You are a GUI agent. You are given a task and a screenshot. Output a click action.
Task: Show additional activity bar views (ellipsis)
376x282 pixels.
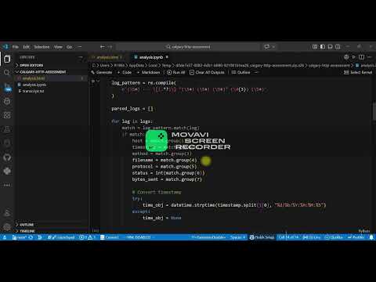click(x=7, y=185)
